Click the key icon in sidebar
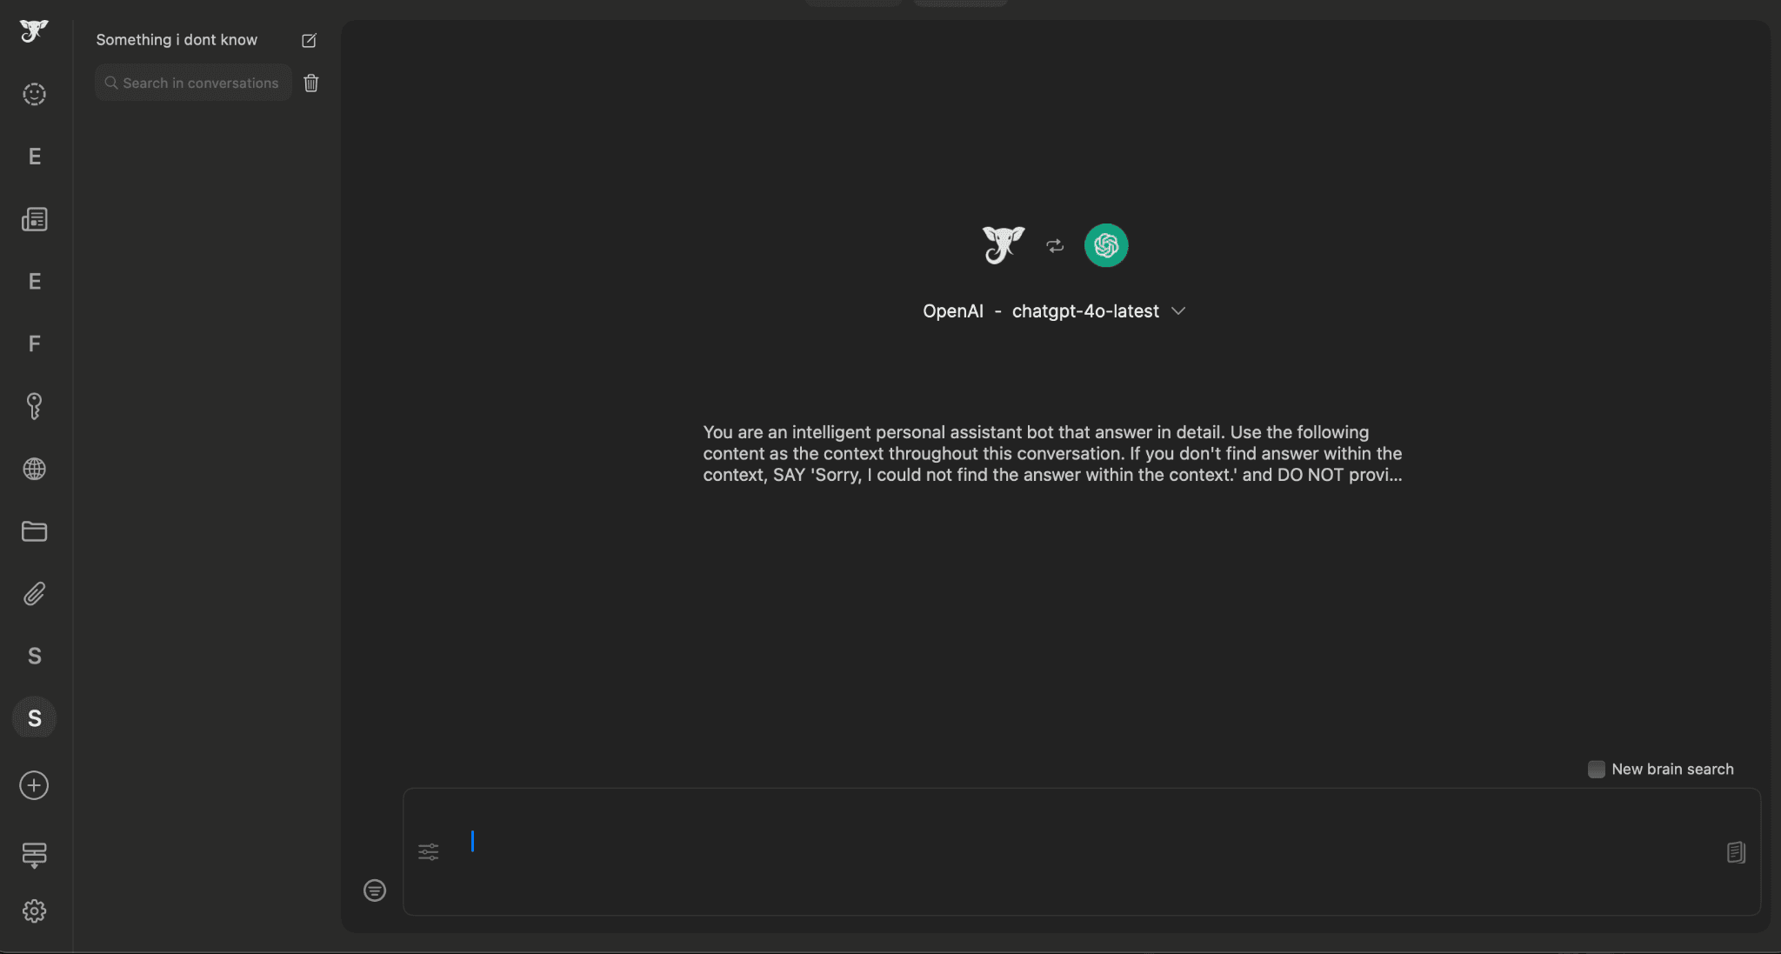Viewport: 1781px width, 954px height. 34,406
